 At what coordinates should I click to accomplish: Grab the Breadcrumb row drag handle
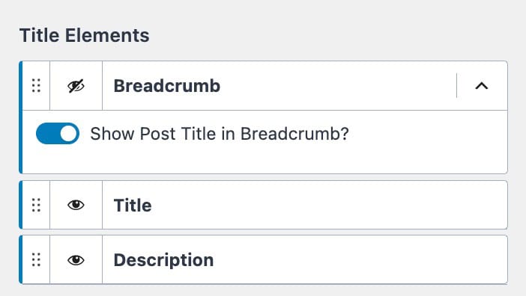36,86
